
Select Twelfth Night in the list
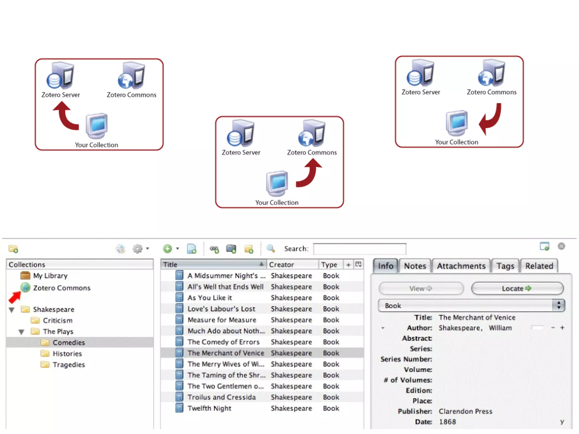click(x=209, y=408)
